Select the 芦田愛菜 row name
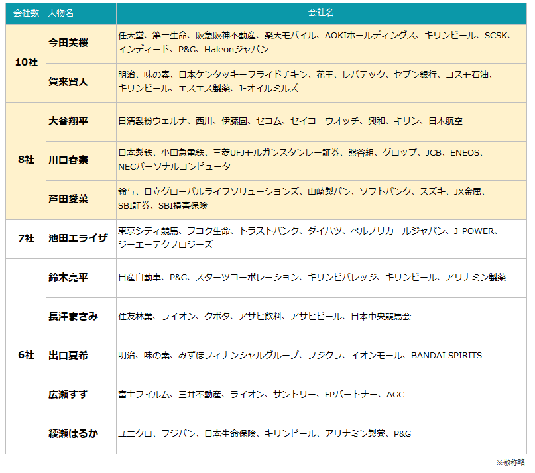The image size is (535, 473). click(68, 199)
